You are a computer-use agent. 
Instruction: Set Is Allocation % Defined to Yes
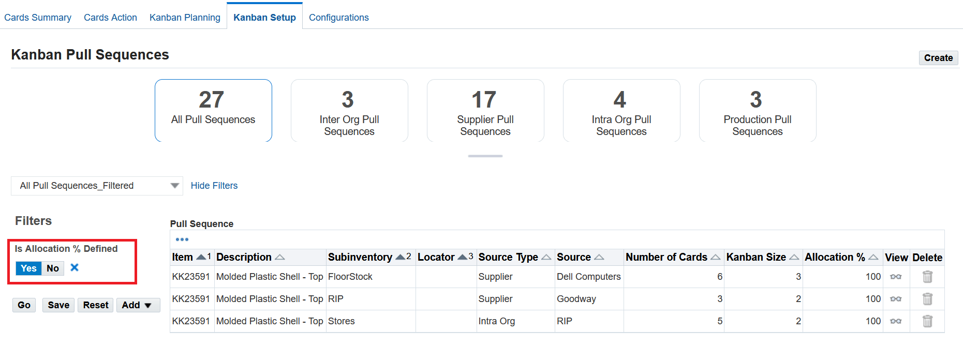click(x=28, y=268)
